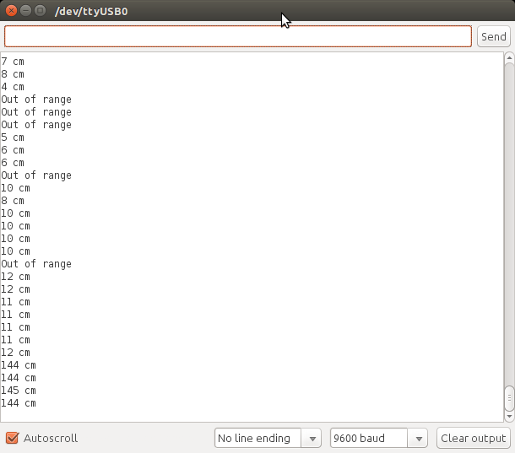Viewport: 515px width, 453px height.
Task: Click the '145 cm' output line
Action: pos(19,391)
